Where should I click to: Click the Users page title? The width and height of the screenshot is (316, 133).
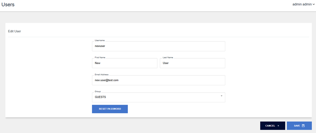tap(8, 5)
